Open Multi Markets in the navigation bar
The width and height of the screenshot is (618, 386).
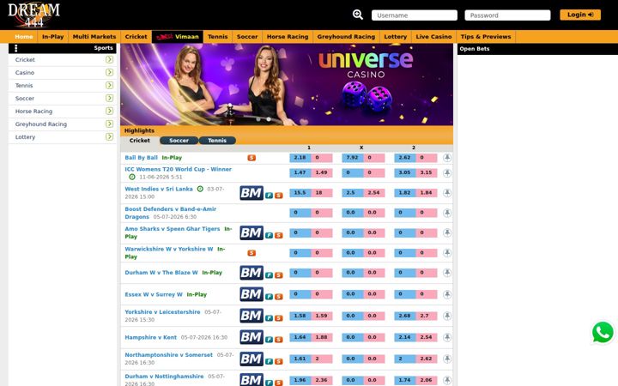coord(94,37)
